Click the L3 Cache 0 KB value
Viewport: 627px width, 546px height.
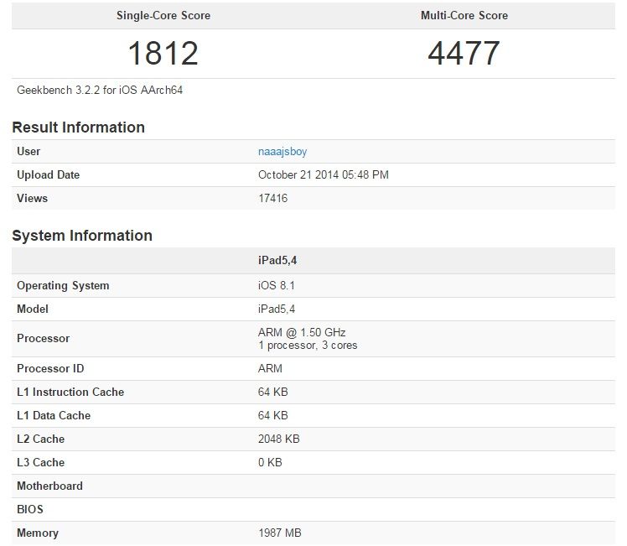270,463
